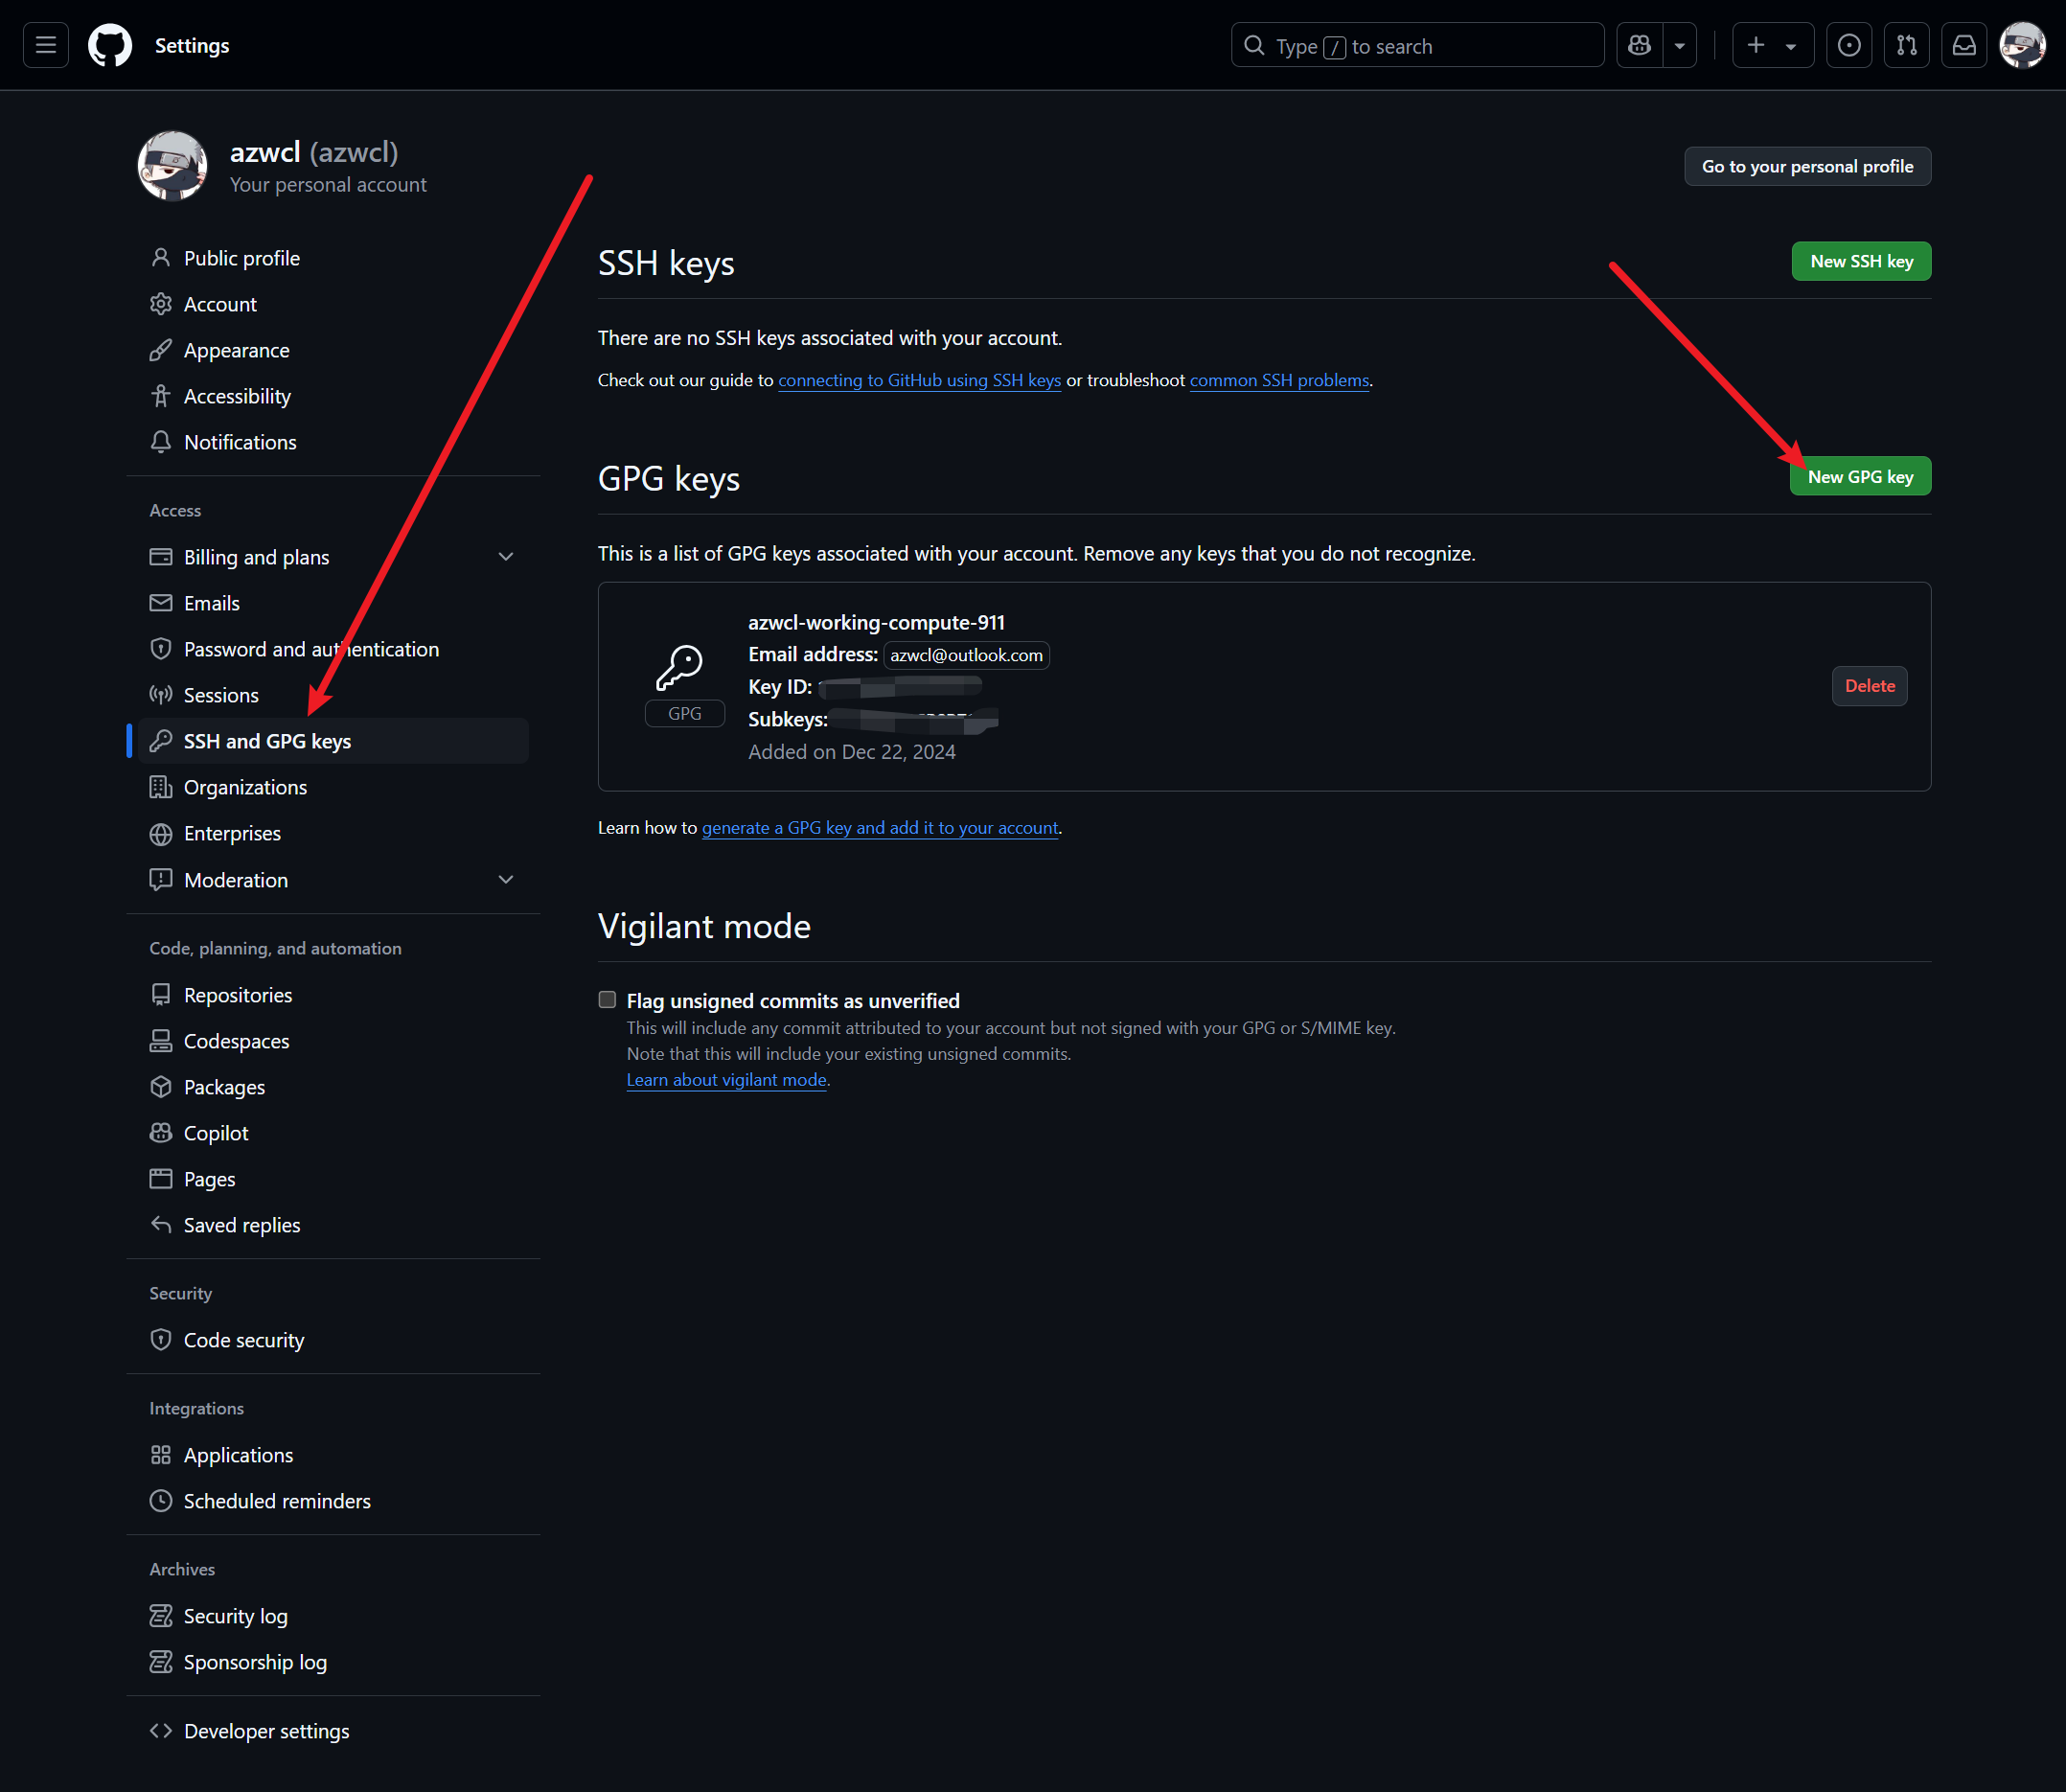
Task: Open the connecting to GitHub using SSH keys link
Action: [919, 380]
